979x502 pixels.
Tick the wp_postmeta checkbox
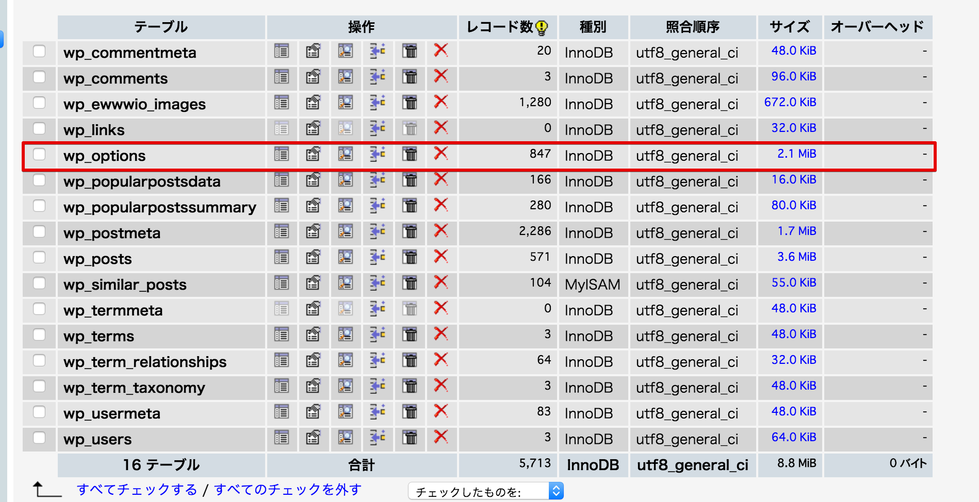pyautogui.click(x=39, y=231)
